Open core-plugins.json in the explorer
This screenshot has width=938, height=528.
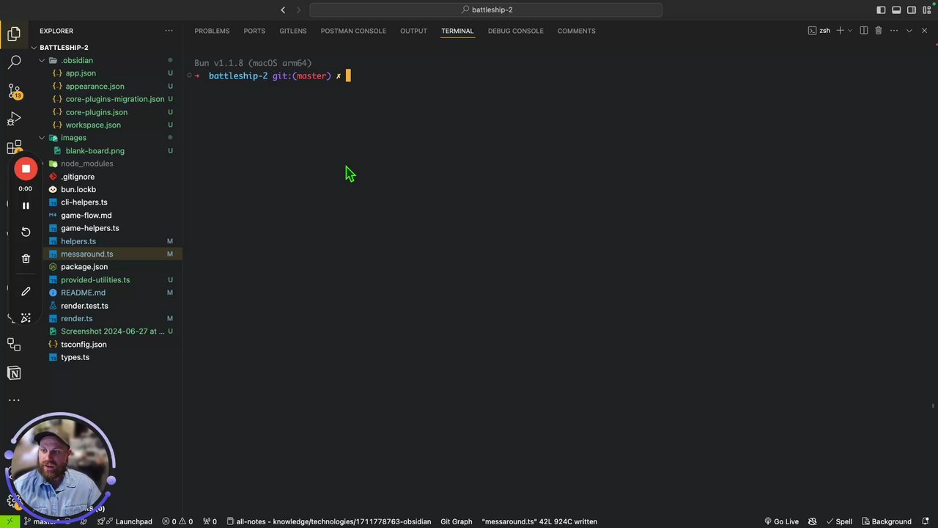point(96,112)
